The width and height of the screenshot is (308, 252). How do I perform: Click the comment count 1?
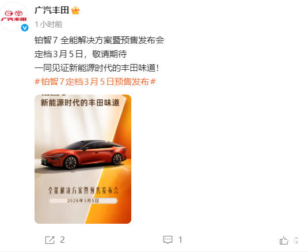180,240
